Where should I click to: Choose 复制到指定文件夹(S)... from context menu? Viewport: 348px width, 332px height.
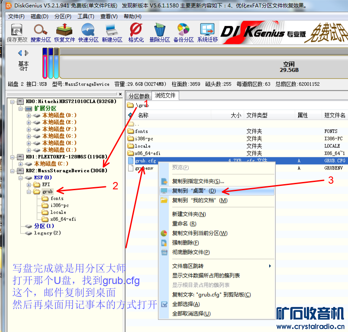click(217, 181)
